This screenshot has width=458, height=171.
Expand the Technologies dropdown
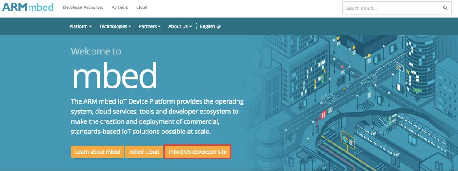(x=115, y=26)
